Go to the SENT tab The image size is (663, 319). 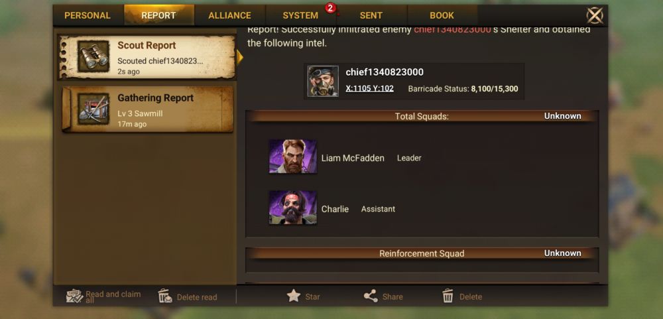(371, 15)
